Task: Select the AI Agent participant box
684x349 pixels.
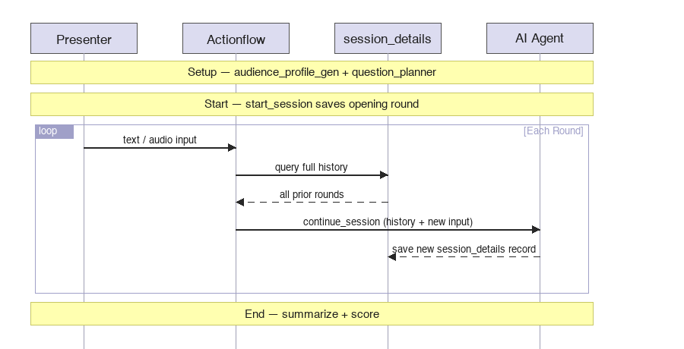Action: point(540,39)
